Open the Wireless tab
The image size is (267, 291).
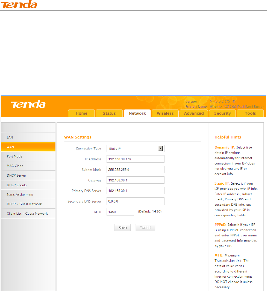pos(165,113)
